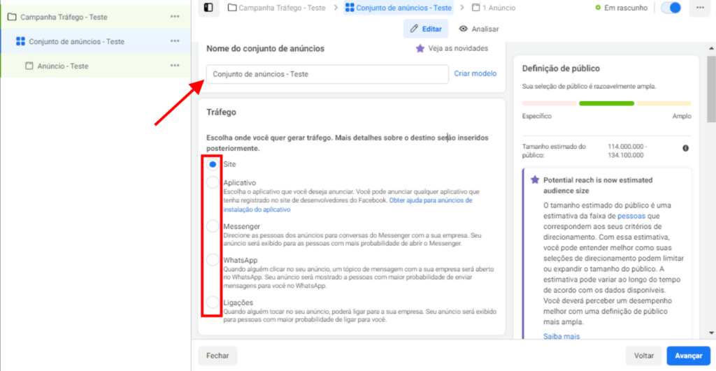Click the Em rascunho status text
The width and height of the screenshot is (716, 371).
pyautogui.click(x=626, y=8)
